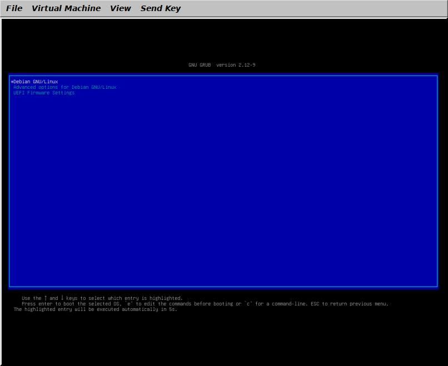Image resolution: width=448 pixels, height=366 pixels.
Task: Click the automatic boot countdown message
Action: pyautogui.click(x=95, y=309)
